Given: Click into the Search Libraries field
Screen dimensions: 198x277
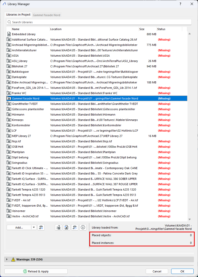Looking at the screenshot, I should point(100,22).
